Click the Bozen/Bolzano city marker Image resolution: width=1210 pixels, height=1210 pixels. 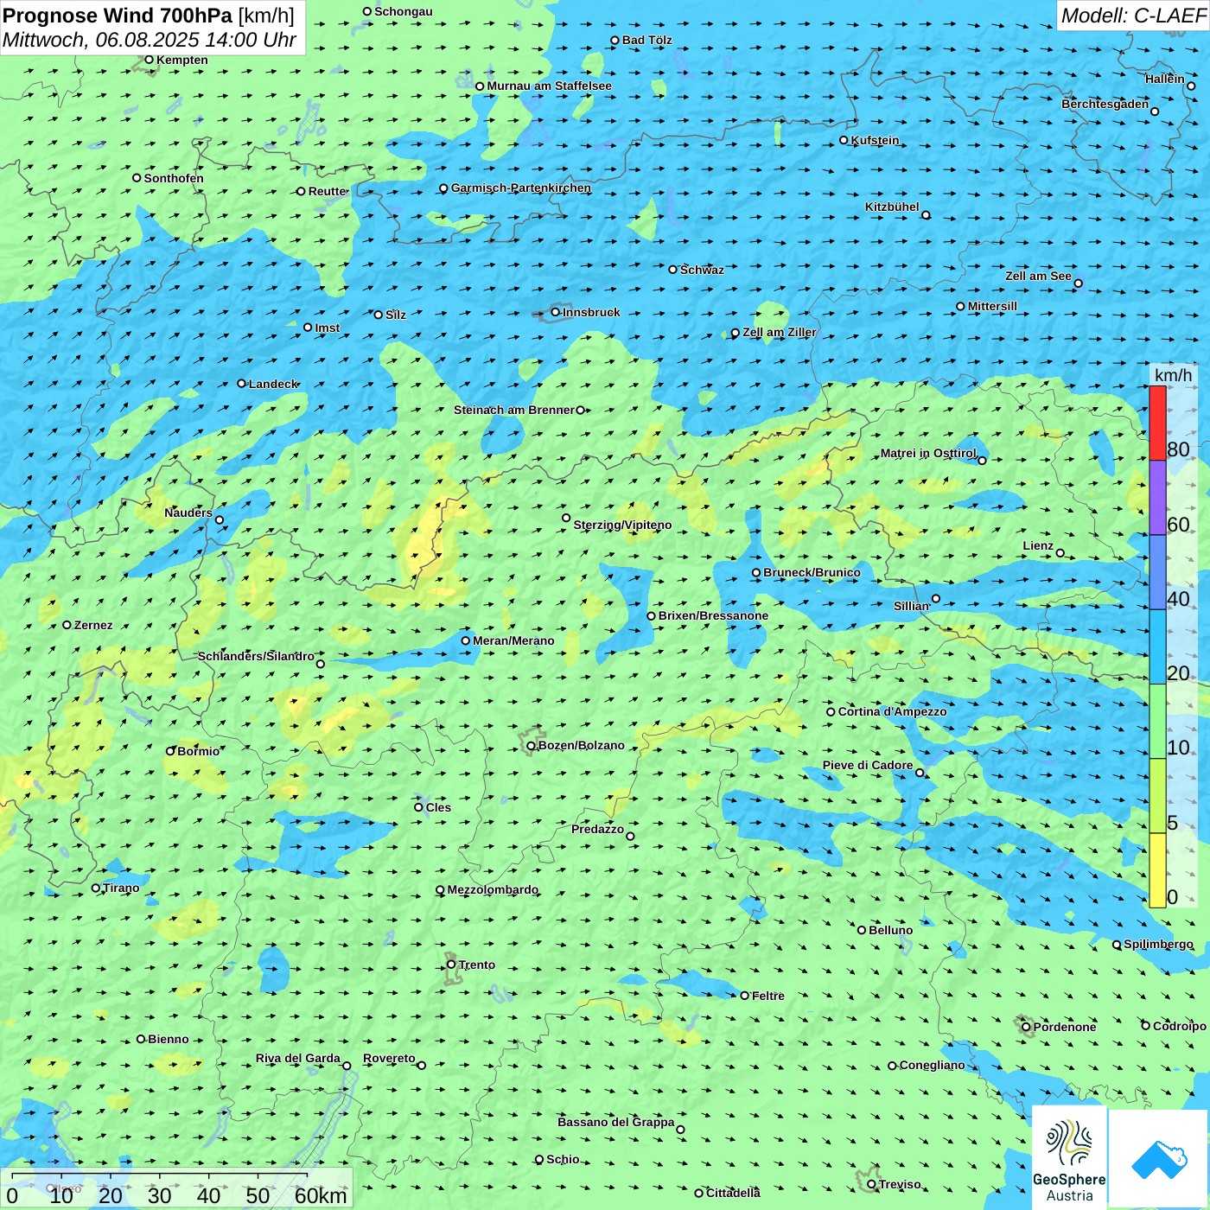point(532,746)
